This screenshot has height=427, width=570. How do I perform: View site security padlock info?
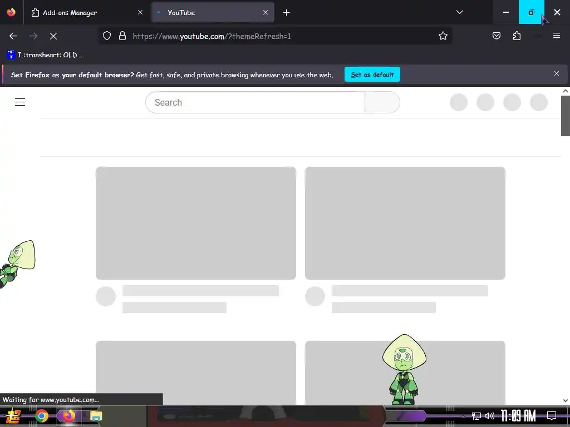122,36
